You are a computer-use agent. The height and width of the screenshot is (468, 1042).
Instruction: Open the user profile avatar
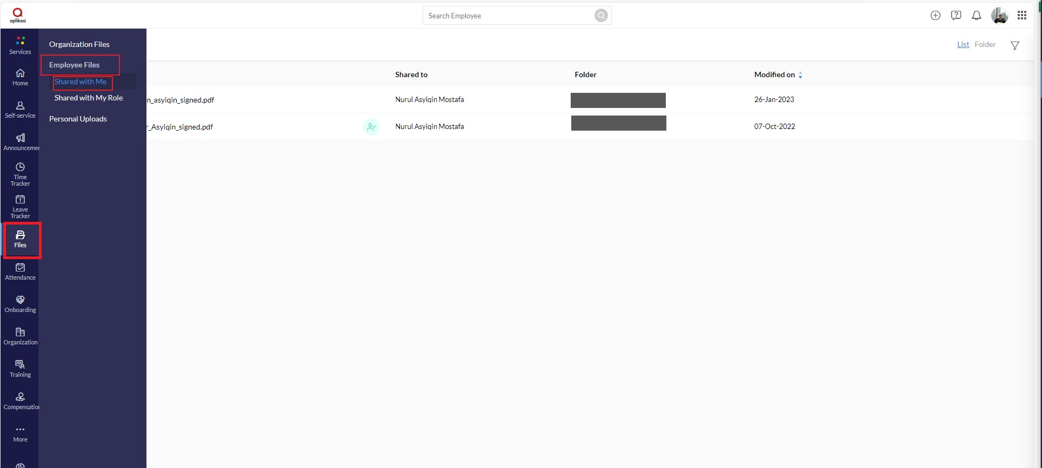click(999, 16)
